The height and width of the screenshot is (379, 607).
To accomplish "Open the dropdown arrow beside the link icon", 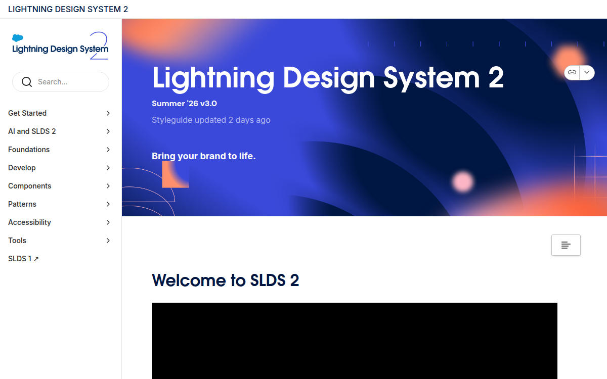I will [587, 72].
